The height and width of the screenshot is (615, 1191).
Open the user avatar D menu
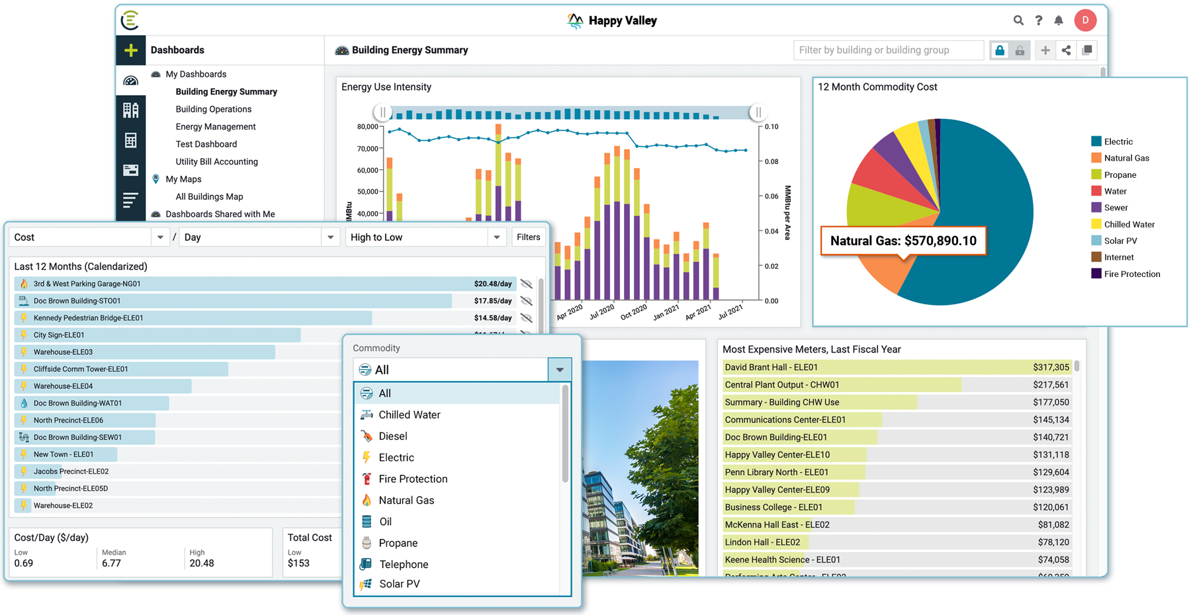pos(1085,20)
